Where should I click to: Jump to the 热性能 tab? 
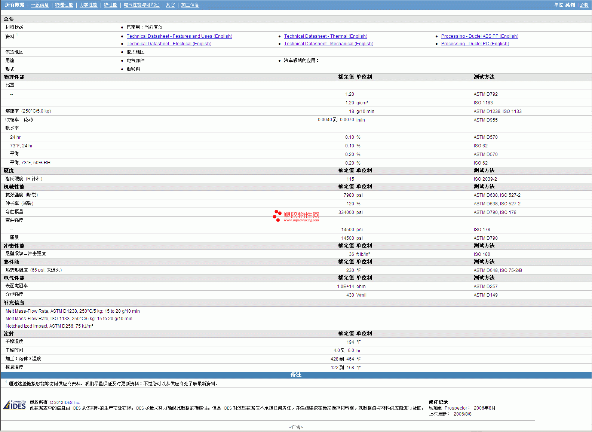(x=110, y=5)
